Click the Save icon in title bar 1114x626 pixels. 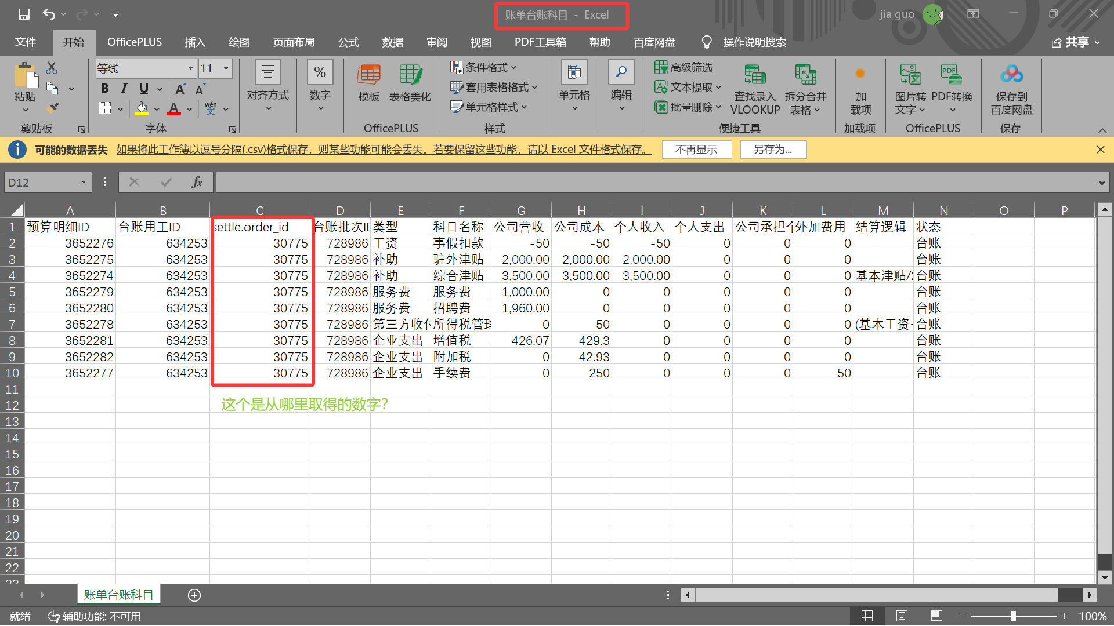[x=24, y=14]
